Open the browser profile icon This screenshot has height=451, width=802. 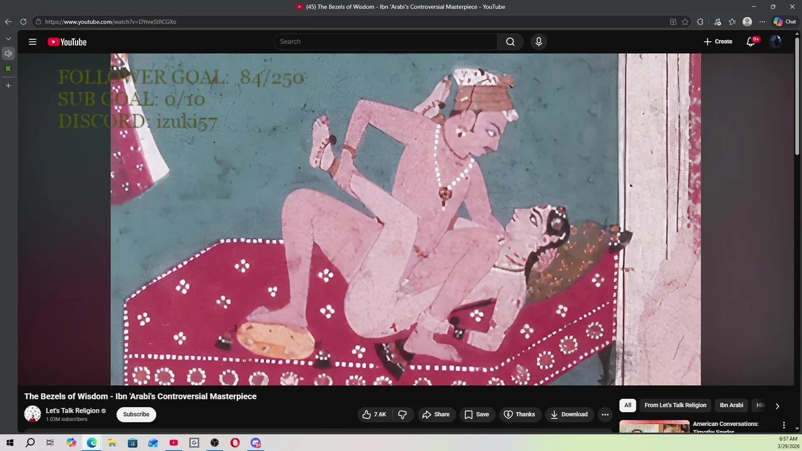747,22
